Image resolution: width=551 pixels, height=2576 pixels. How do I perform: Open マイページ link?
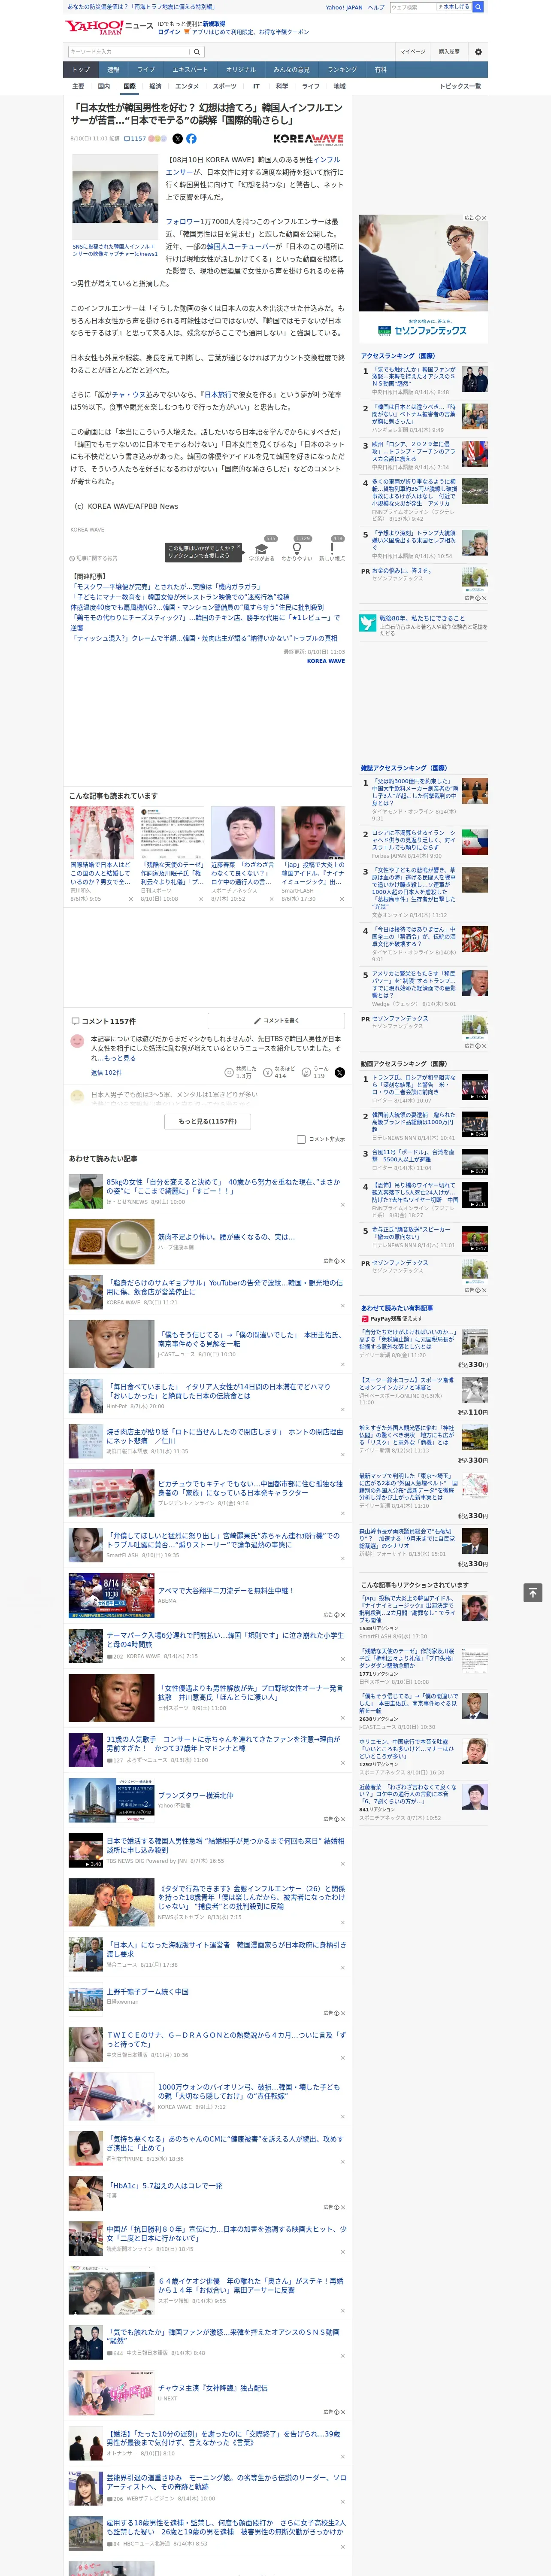pos(412,52)
